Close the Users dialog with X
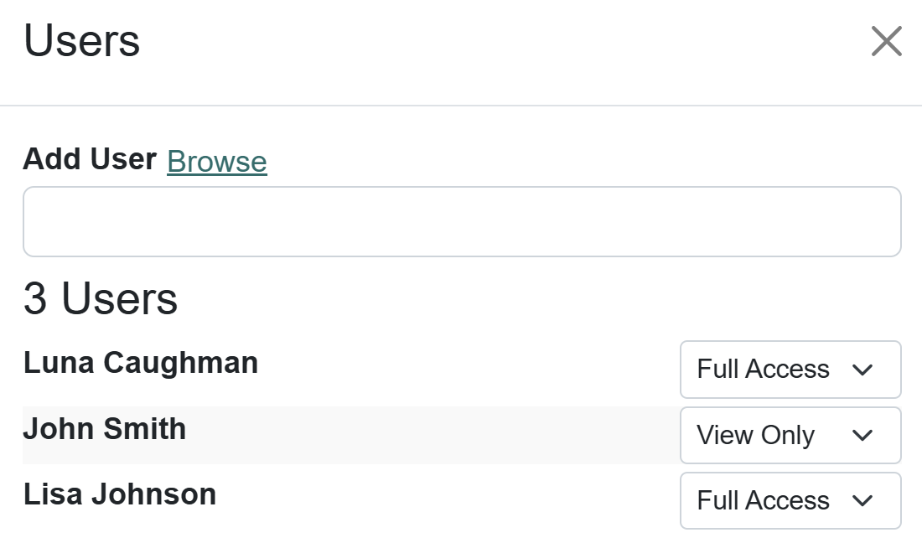The height and width of the screenshot is (543, 922). 886,41
